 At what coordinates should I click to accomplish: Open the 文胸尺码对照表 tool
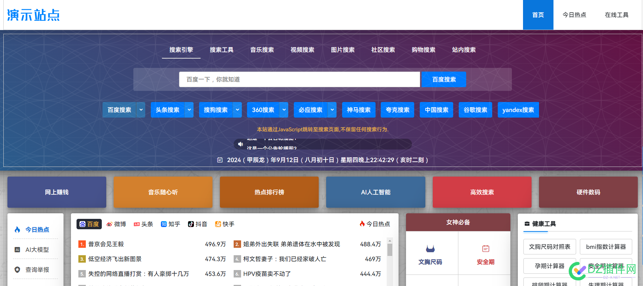(550, 247)
